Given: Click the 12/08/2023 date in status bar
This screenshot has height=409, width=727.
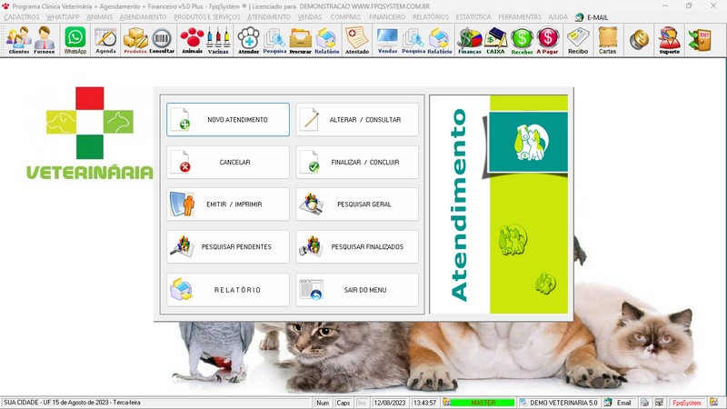Looking at the screenshot, I should [390, 403].
